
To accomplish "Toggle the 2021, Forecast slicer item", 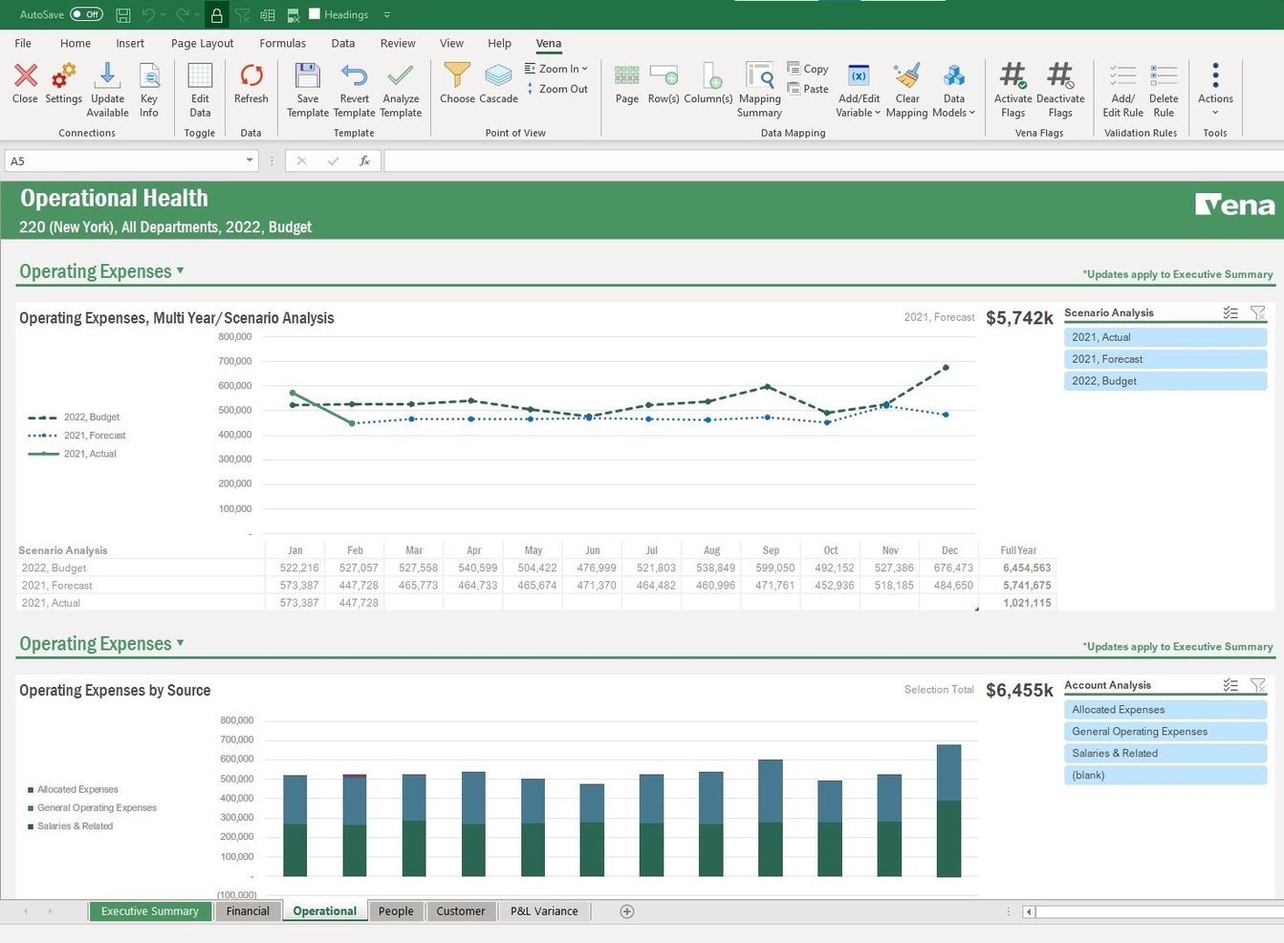I will tap(1165, 359).
